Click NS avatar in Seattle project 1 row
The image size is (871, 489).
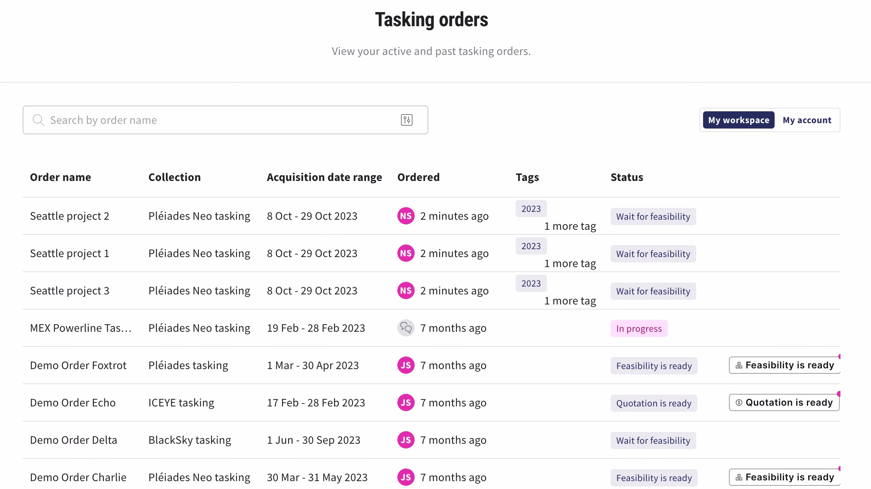coord(406,253)
